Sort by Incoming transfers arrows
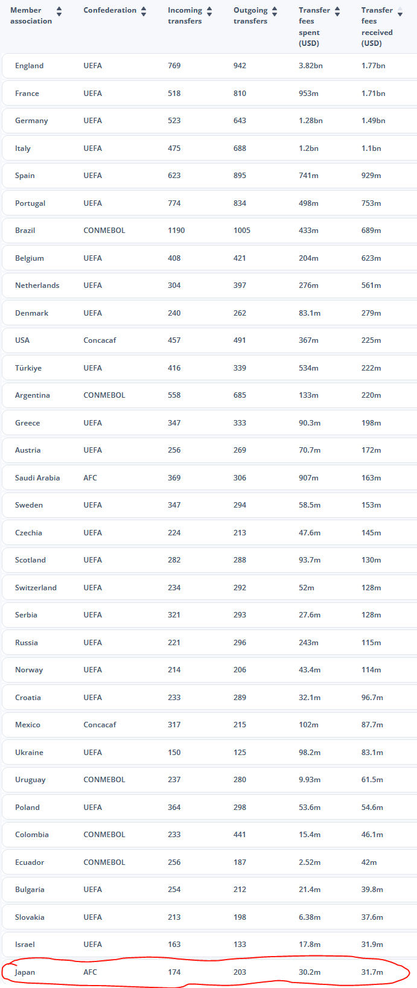This screenshot has height=988, width=417. tap(209, 11)
